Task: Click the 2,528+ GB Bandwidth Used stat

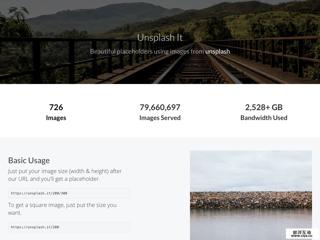Action: [264, 107]
